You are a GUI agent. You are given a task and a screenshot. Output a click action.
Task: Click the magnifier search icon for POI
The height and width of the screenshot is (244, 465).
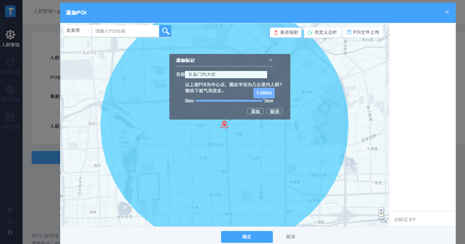point(165,31)
